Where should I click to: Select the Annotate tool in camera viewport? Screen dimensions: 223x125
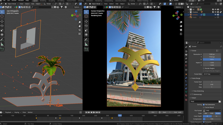point(86,39)
